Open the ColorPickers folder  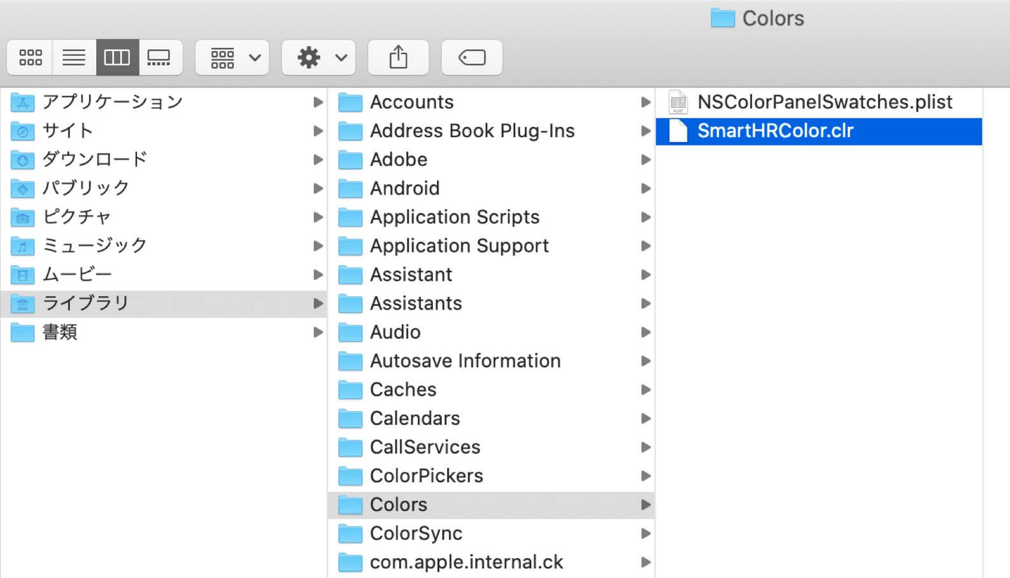pos(426,475)
